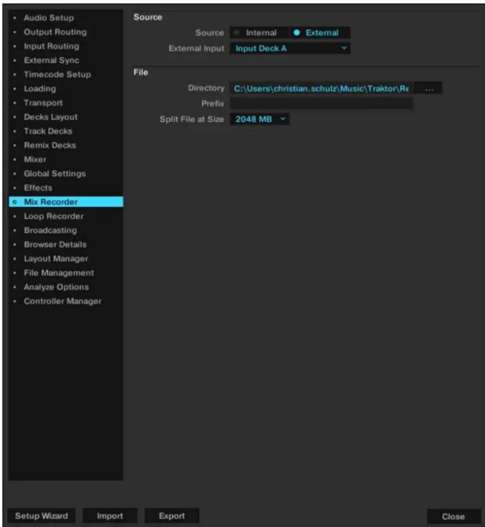Click the Export button
This screenshot has width=485, height=527.
point(172,516)
